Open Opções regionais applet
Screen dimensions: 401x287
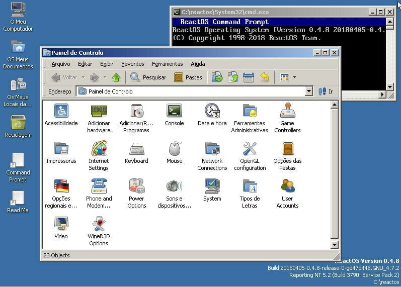pos(61,186)
